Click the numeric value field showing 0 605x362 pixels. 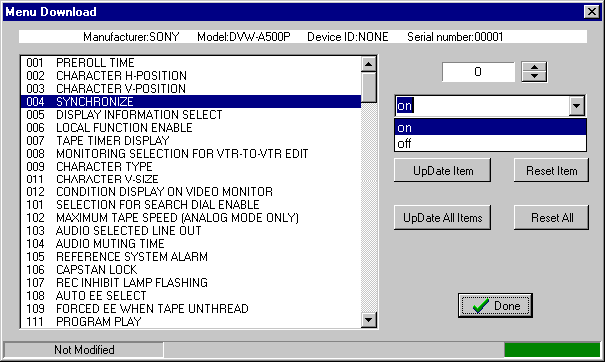(478, 72)
